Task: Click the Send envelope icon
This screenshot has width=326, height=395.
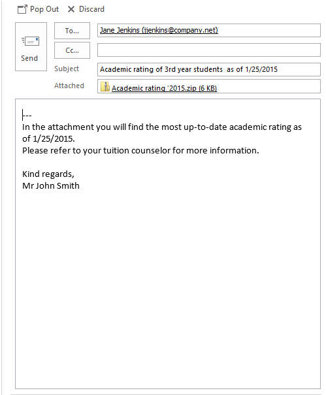Action: pos(31,41)
